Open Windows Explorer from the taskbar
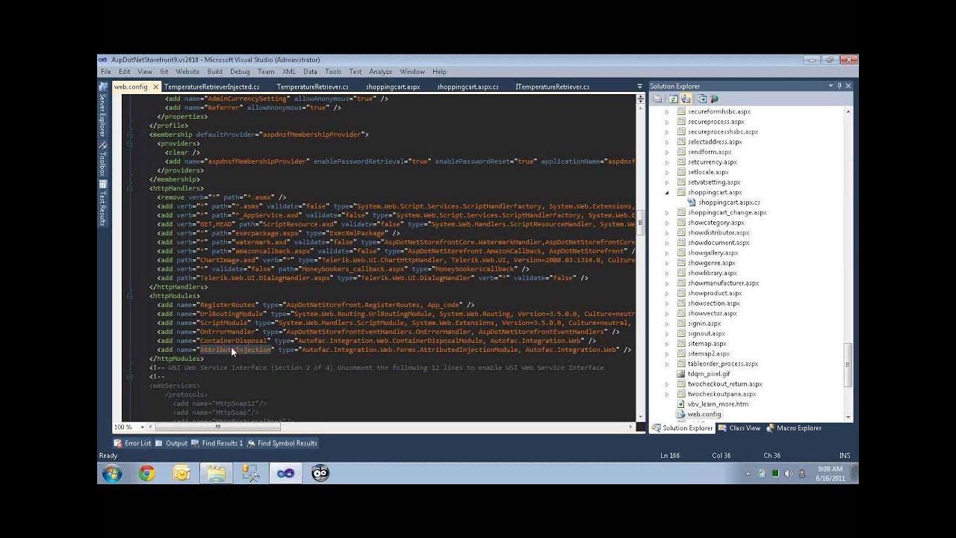 [216, 473]
